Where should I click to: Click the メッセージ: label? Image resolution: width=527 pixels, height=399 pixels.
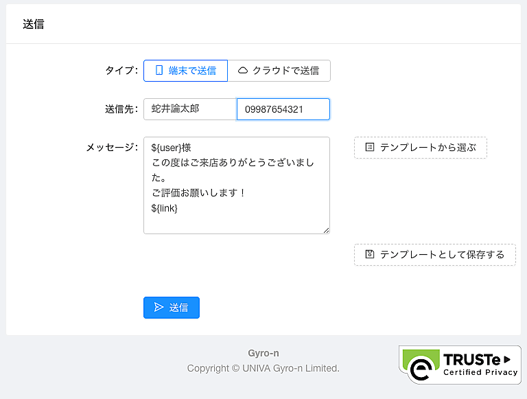[x=113, y=148]
